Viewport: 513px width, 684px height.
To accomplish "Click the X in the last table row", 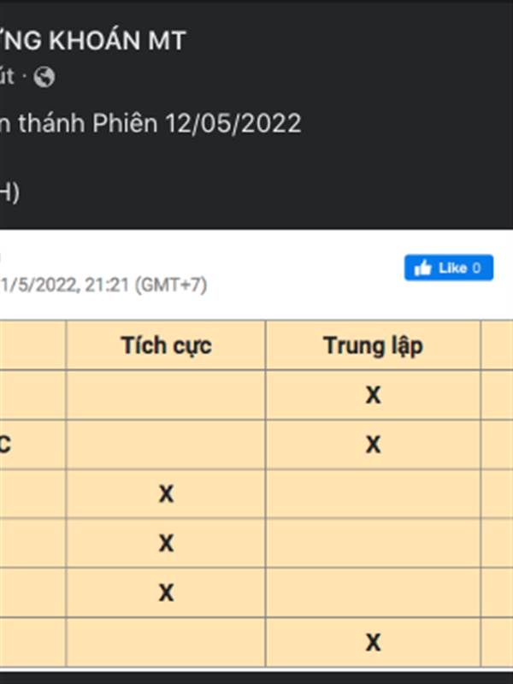I will [373, 642].
